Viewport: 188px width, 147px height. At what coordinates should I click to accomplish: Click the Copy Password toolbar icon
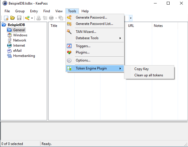45,18
